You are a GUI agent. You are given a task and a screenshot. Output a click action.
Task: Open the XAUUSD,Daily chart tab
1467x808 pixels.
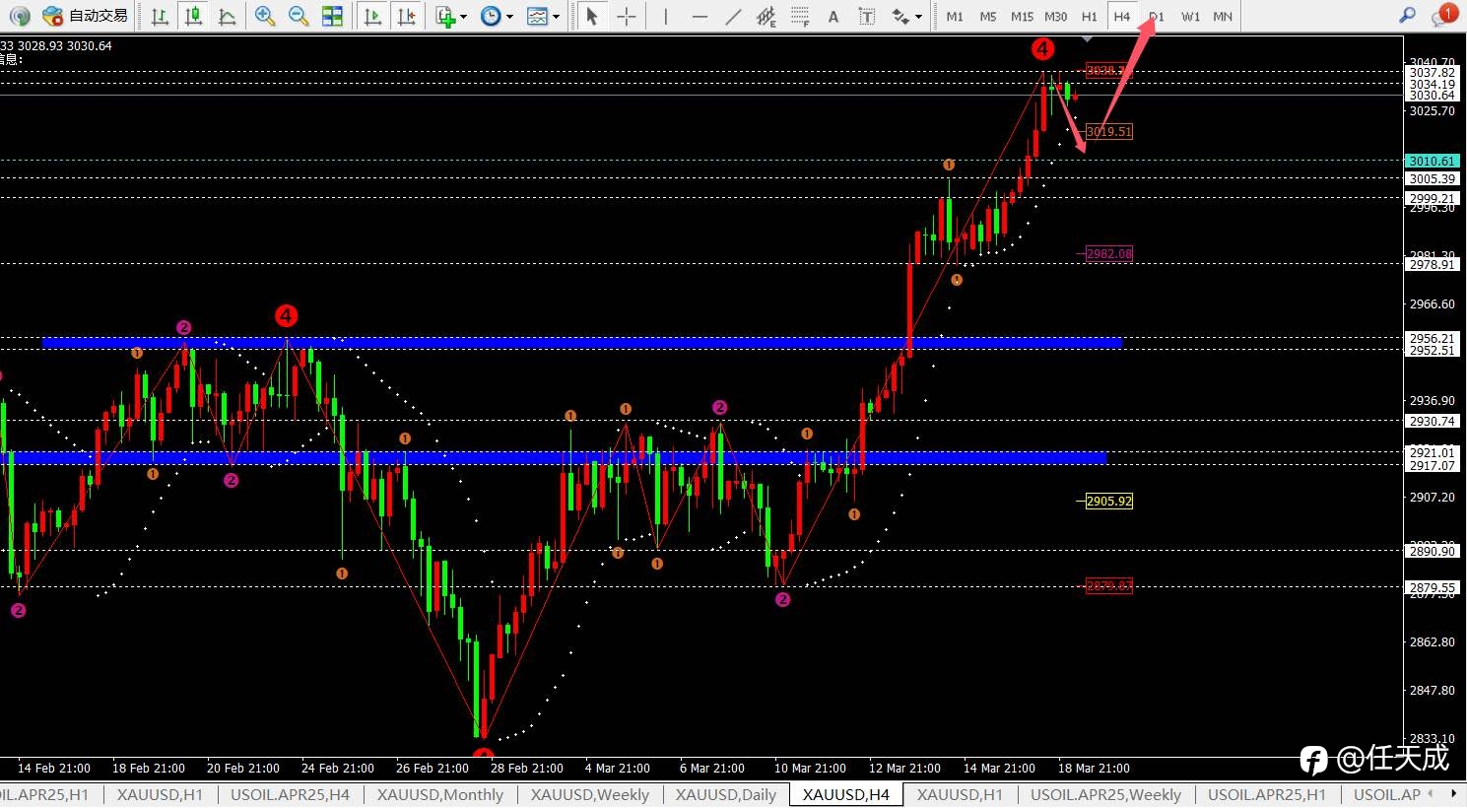click(x=726, y=794)
